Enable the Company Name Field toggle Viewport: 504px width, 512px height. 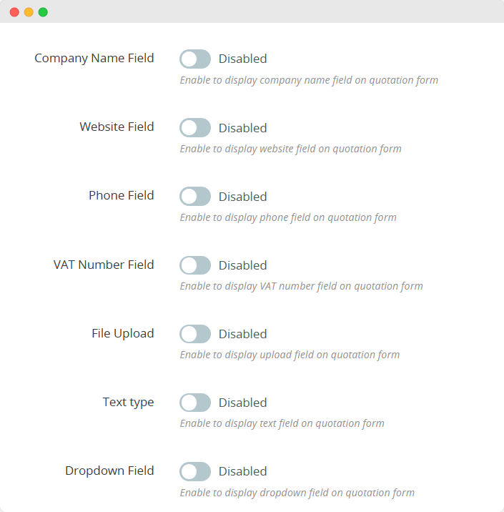click(x=195, y=59)
